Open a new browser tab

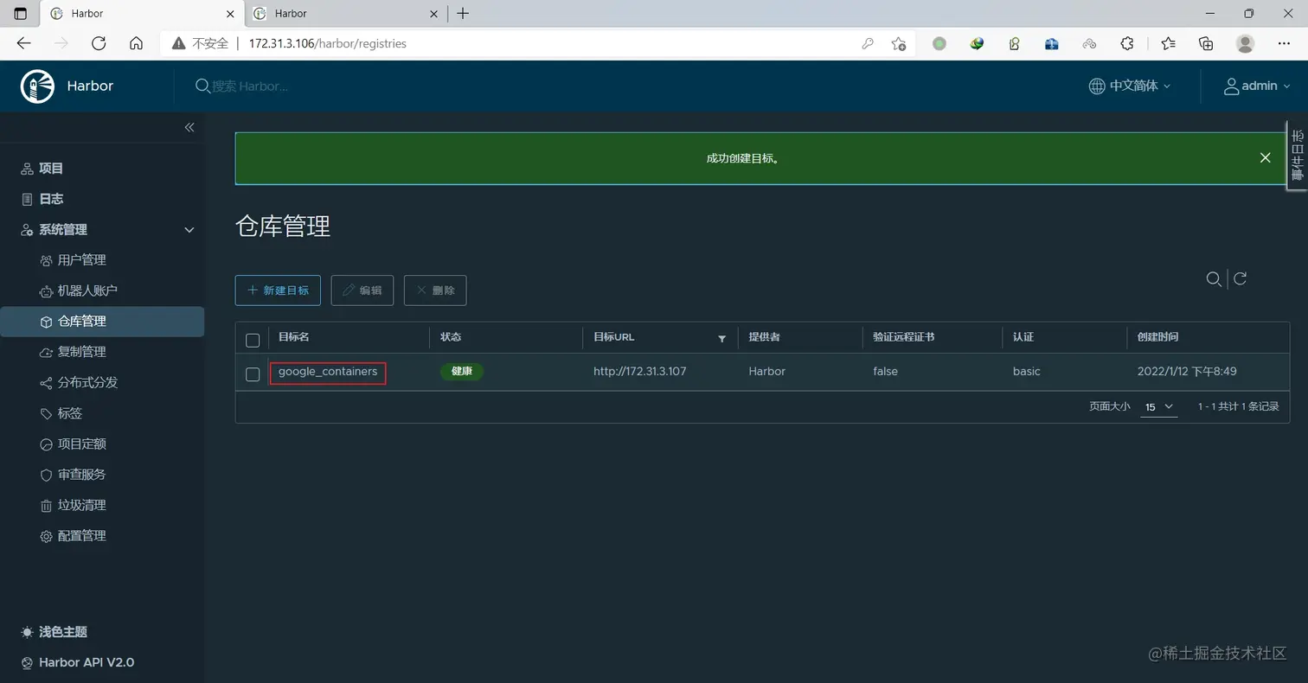tap(463, 13)
